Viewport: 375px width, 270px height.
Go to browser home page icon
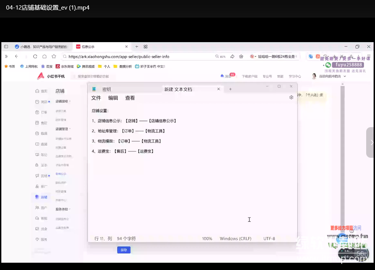tap(44, 56)
